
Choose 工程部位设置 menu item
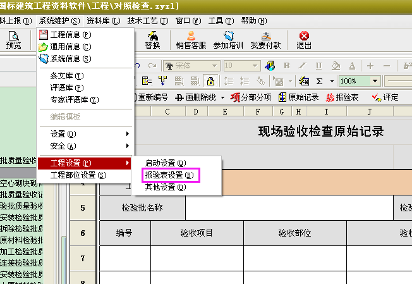[78, 175]
